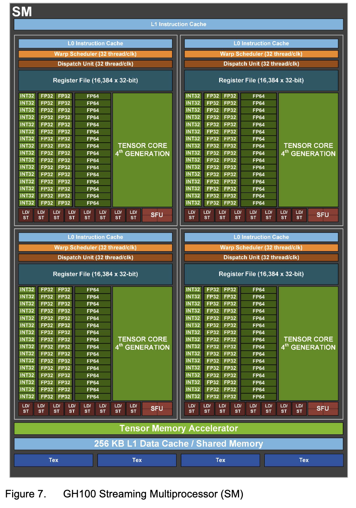Select the leftmost Tex unit
The image size is (356, 508).
point(54,460)
